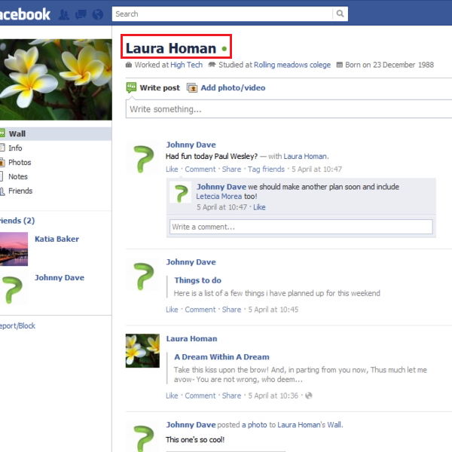452x452 pixels.
Task: Open the Notes section
Action: pyautogui.click(x=18, y=176)
